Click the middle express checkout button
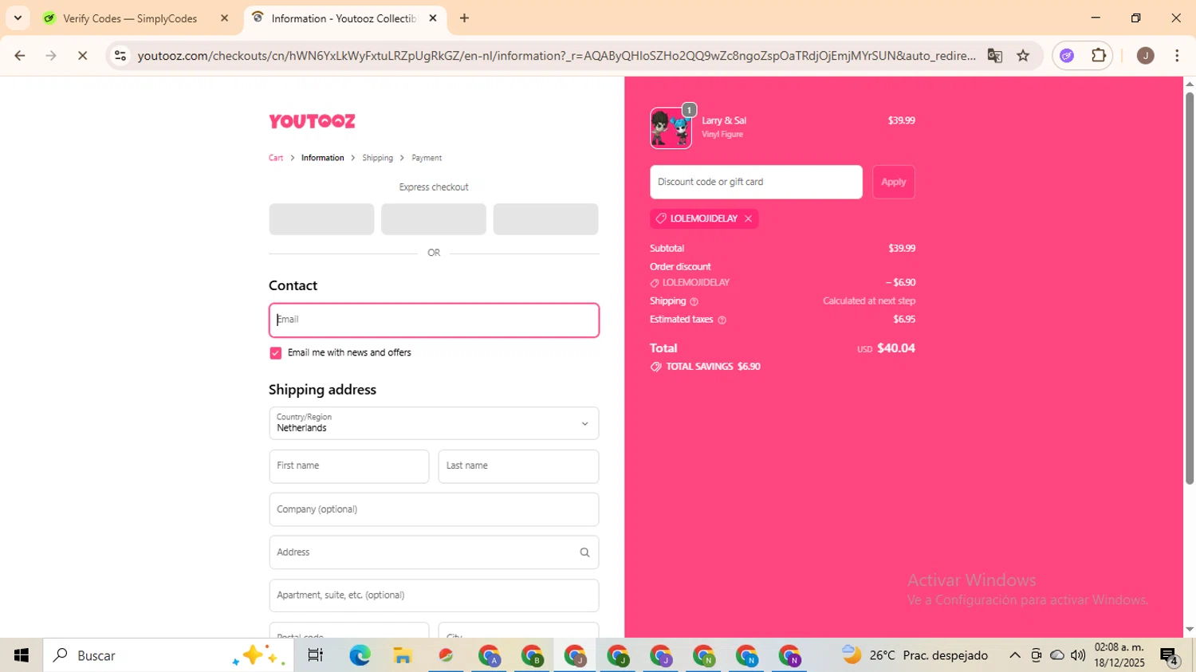The image size is (1196, 672). [x=434, y=219]
